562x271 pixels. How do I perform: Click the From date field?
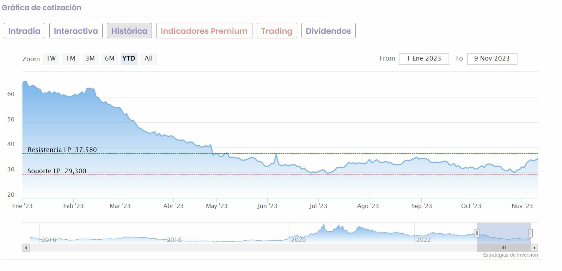pyautogui.click(x=424, y=59)
